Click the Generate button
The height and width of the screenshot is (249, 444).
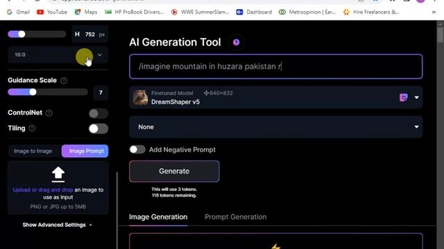(x=174, y=172)
